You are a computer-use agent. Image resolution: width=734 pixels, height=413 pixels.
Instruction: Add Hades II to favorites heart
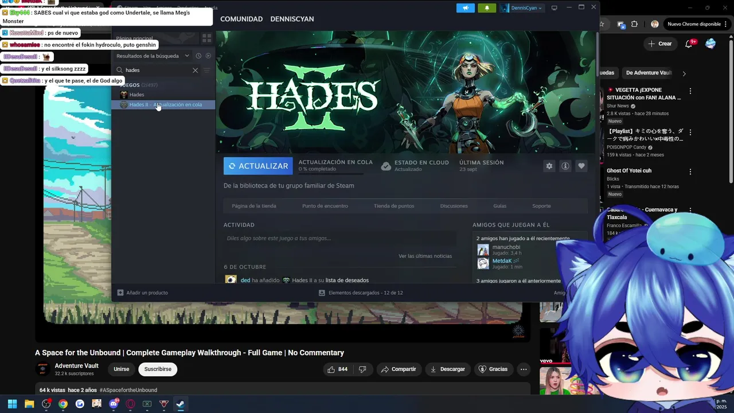pyautogui.click(x=581, y=166)
